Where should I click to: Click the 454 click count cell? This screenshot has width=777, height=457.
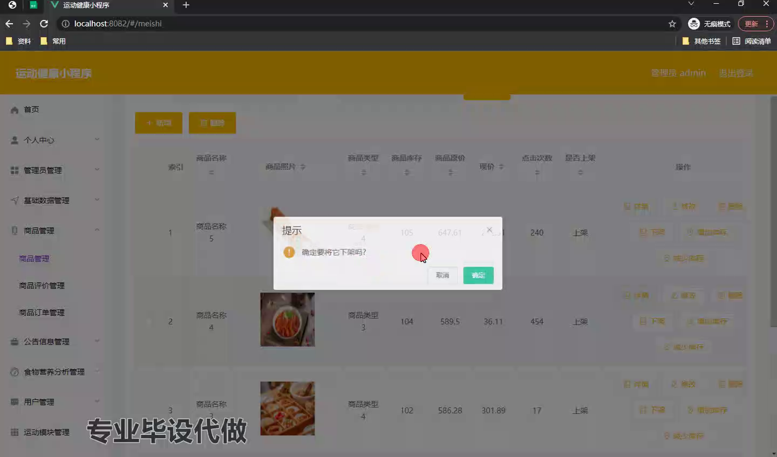pos(537,322)
